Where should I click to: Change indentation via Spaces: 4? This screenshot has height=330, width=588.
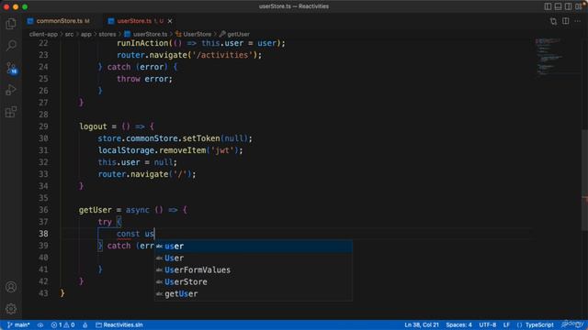click(x=458, y=324)
